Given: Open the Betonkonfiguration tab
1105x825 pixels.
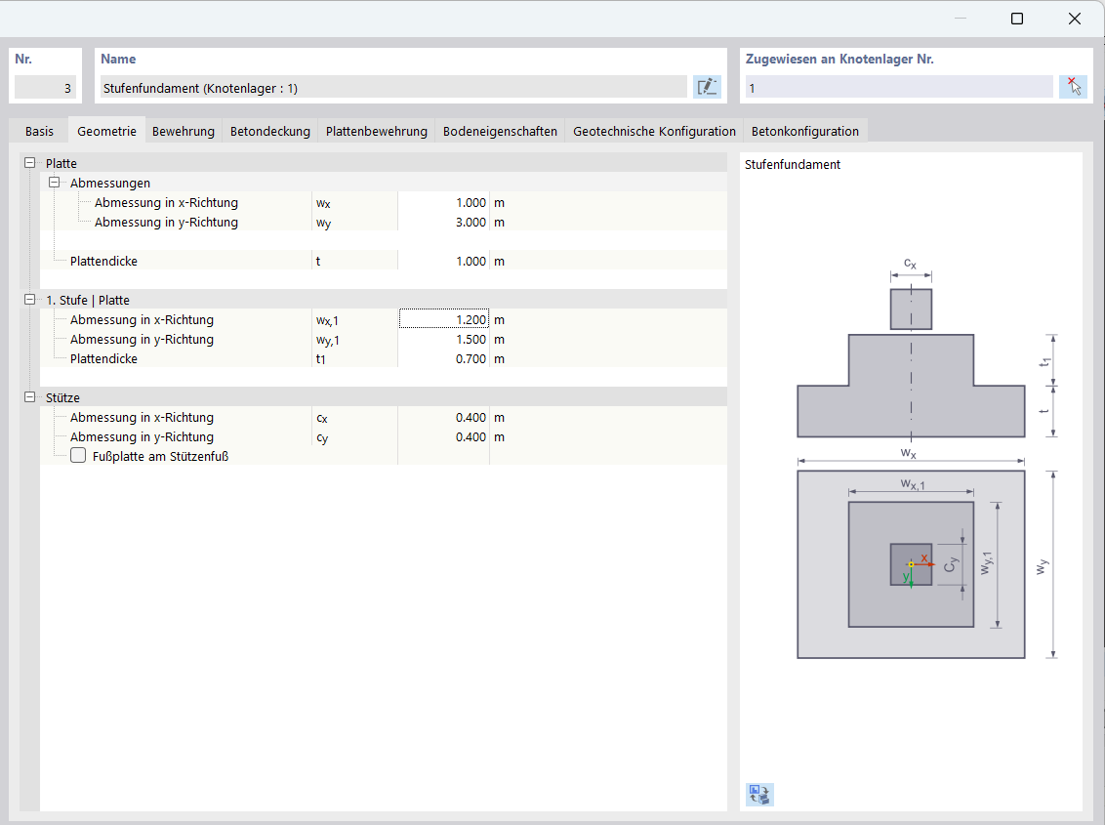Looking at the screenshot, I should pos(804,131).
